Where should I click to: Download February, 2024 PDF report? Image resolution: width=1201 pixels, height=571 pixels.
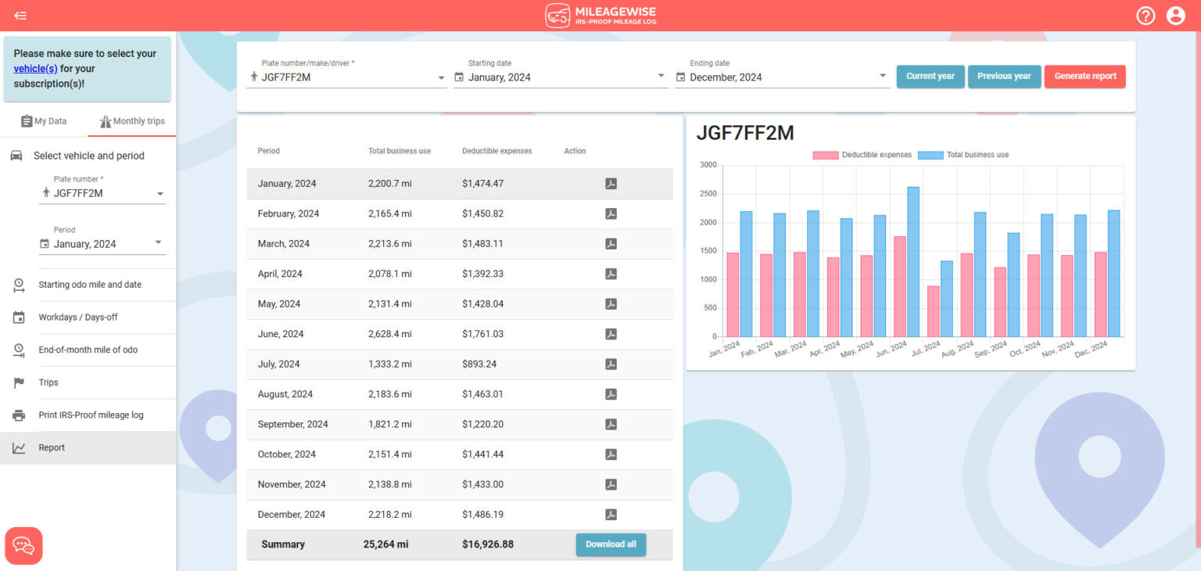click(x=611, y=214)
